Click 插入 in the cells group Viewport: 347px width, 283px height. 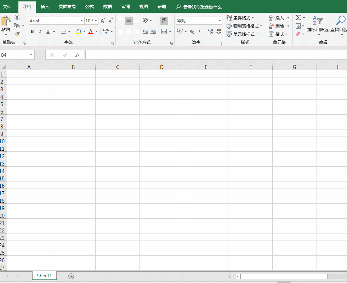[x=277, y=18]
